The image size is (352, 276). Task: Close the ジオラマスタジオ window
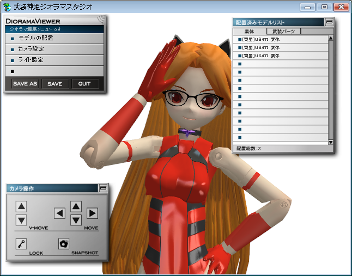[x=341, y=7]
